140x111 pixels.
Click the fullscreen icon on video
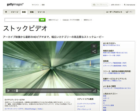(94, 46)
